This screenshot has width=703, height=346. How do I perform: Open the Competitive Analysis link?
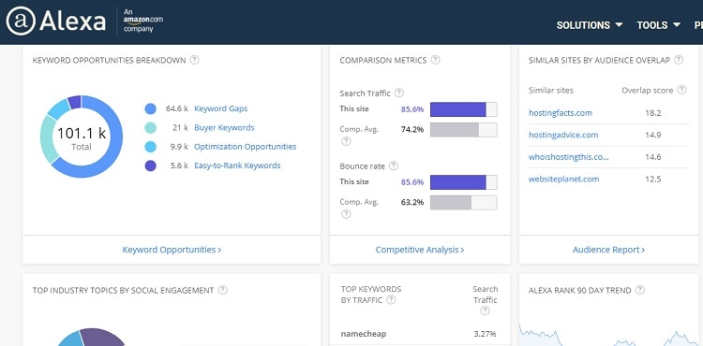pos(420,250)
